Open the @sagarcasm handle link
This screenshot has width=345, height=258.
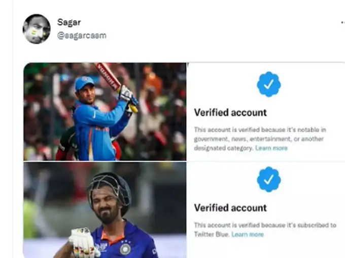[82, 35]
